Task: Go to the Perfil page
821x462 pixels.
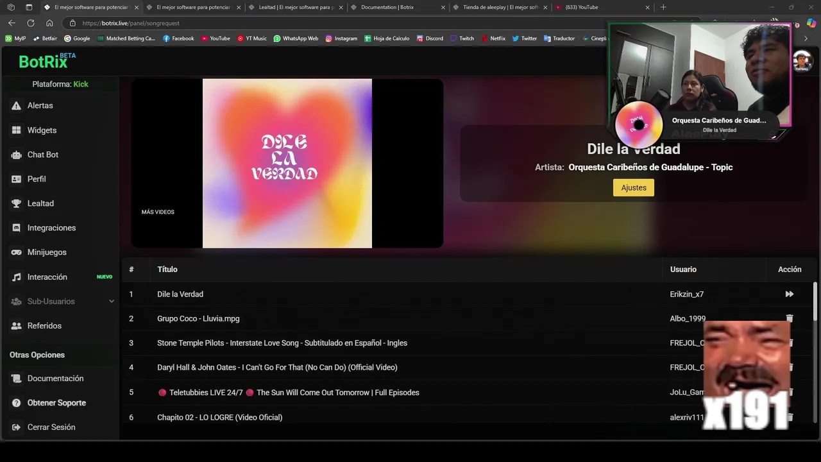Action: 37,179
